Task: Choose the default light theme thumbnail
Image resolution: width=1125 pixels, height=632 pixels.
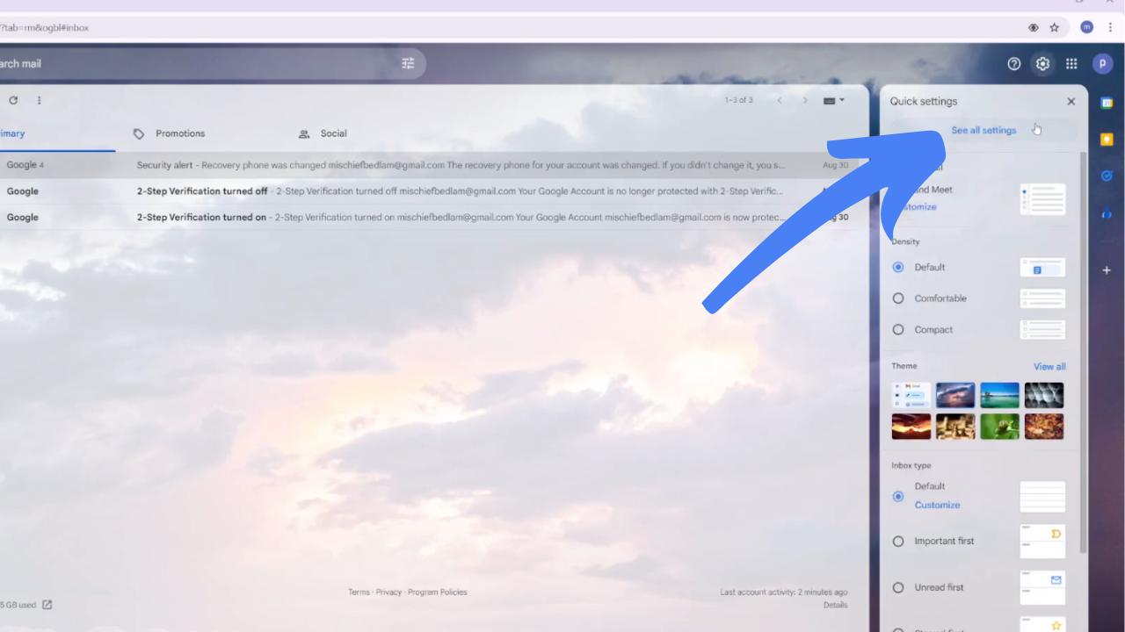Action: 911,395
